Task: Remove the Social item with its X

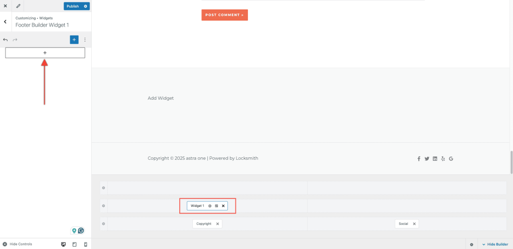Action: point(414,224)
